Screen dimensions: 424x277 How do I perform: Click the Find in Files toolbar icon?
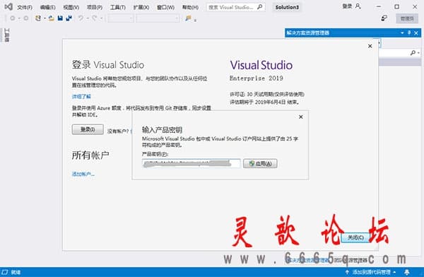[188, 18]
